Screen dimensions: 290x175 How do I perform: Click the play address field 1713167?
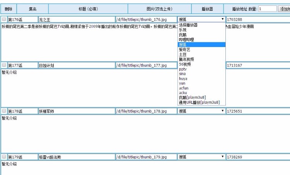tap(258, 65)
